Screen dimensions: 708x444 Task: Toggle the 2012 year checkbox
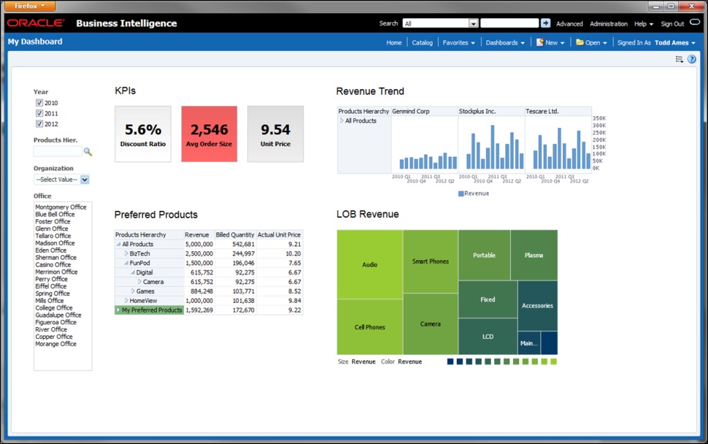pyautogui.click(x=39, y=124)
